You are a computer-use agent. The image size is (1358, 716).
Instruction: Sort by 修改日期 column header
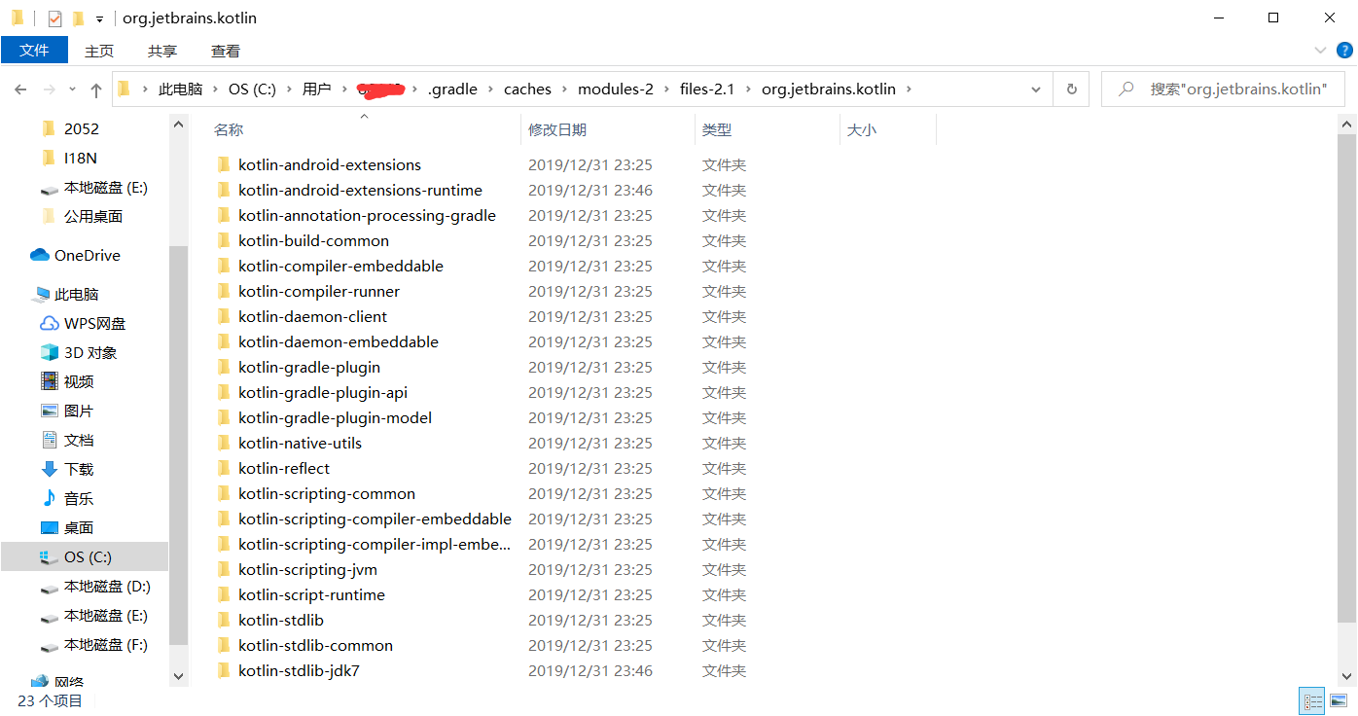[x=557, y=129]
